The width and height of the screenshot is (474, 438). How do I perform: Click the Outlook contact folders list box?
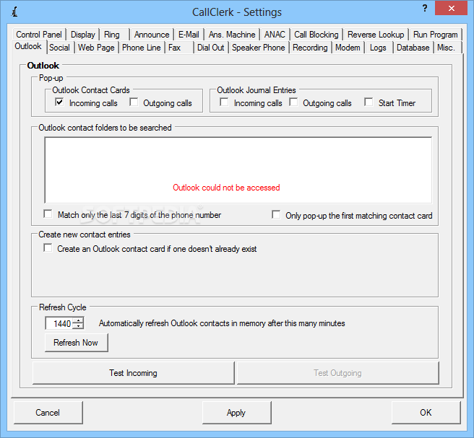coord(238,170)
